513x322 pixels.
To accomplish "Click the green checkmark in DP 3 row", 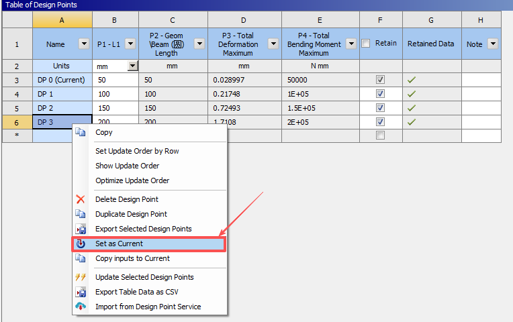I will pos(412,122).
